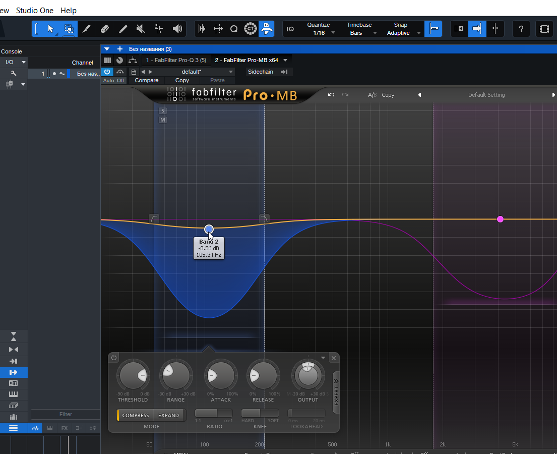Select the Listen (speaker) tool
Image resolution: width=557 pixels, height=454 pixels.
coord(177,29)
